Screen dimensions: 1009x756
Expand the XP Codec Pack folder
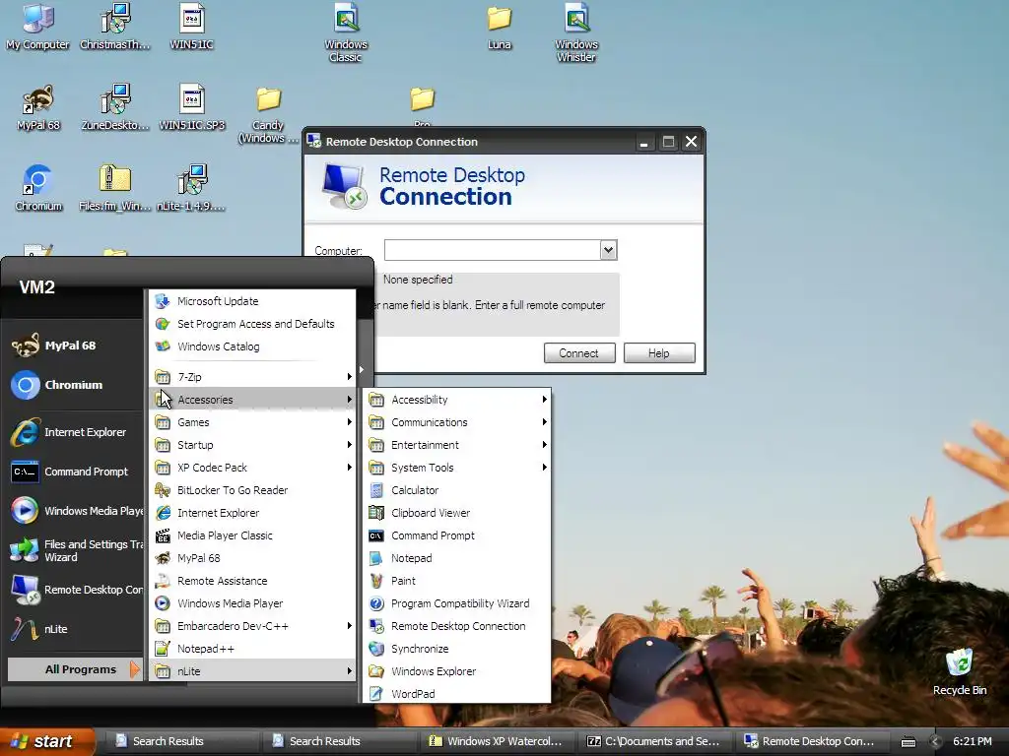click(253, 468)
